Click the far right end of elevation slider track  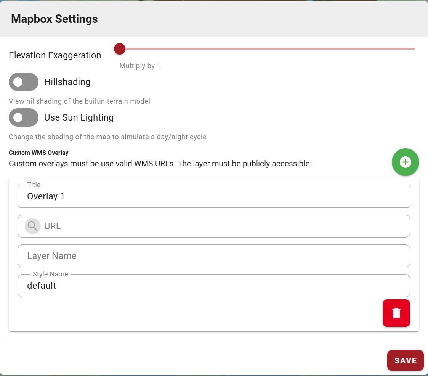[413, 49]
